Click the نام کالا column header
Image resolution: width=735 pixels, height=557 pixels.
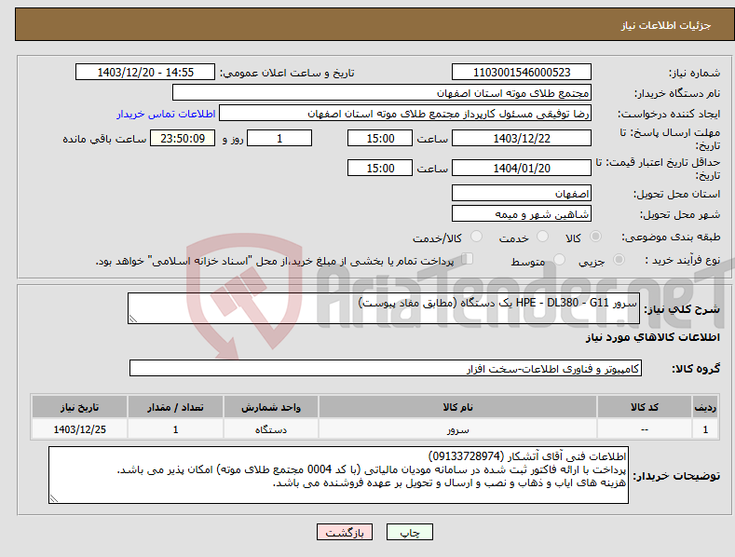click(457, 407)
